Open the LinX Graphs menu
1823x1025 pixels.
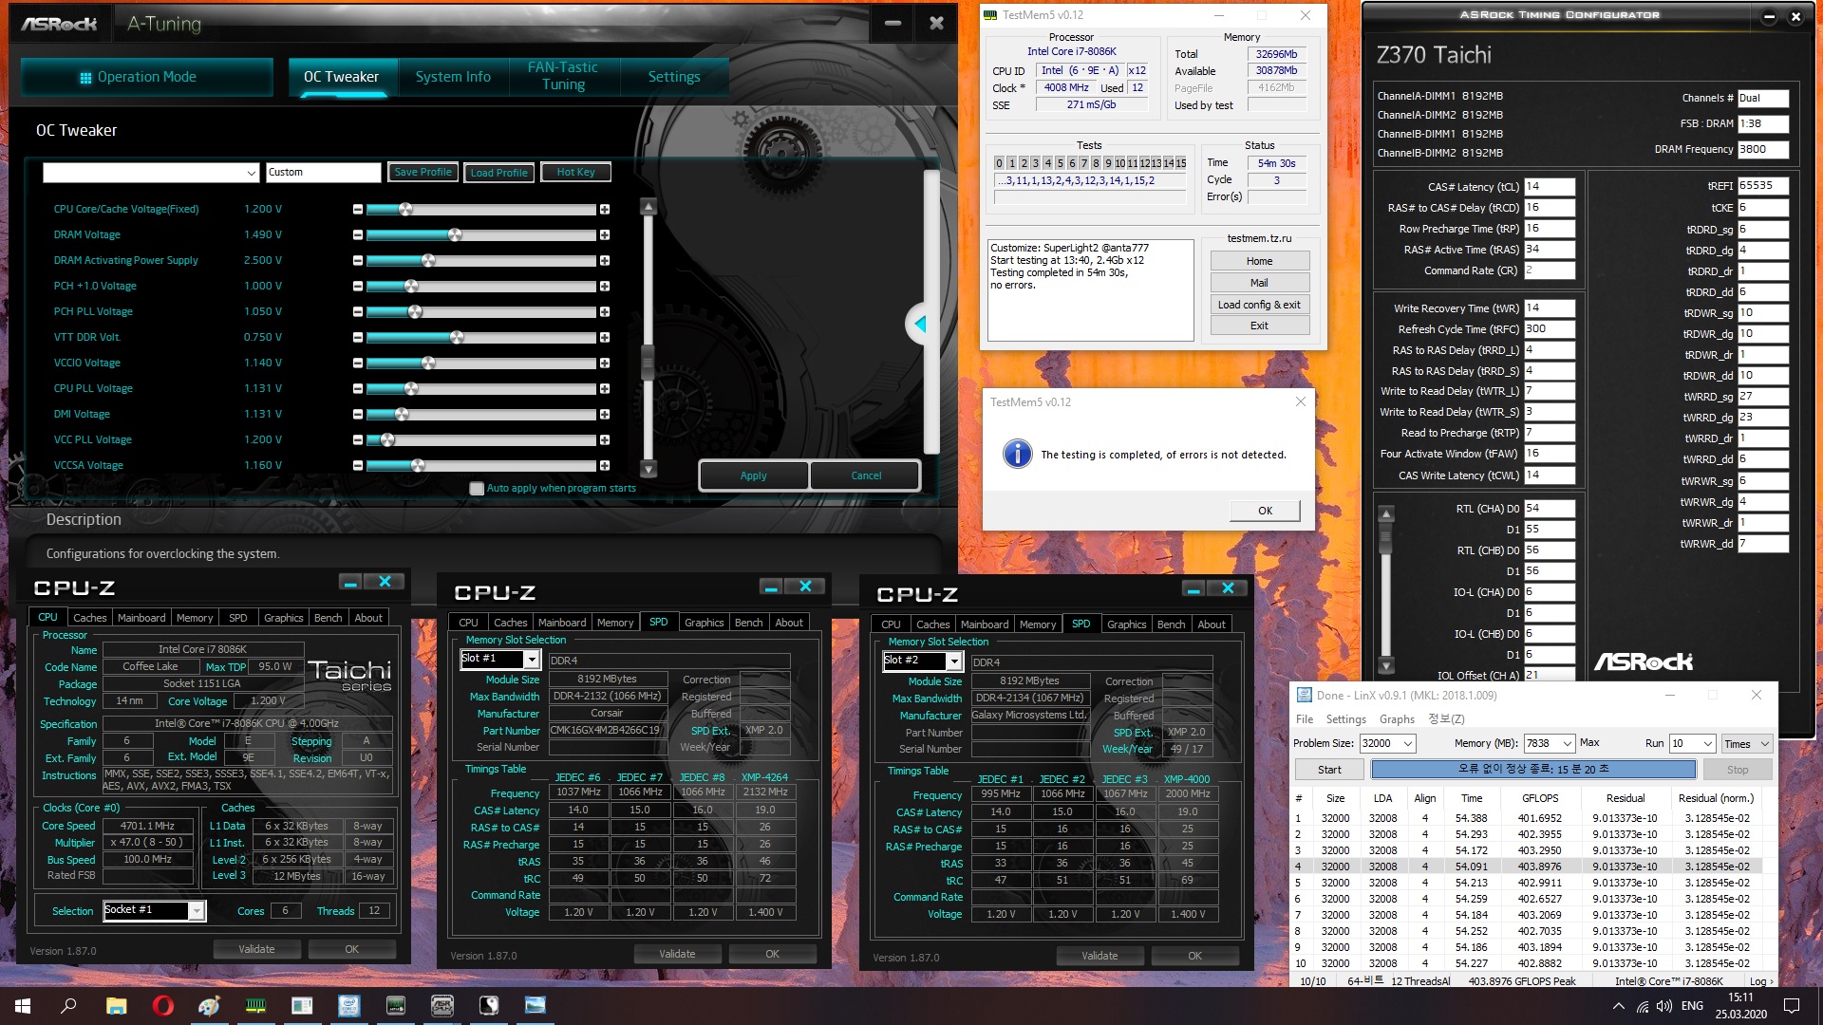(1397, 719)
